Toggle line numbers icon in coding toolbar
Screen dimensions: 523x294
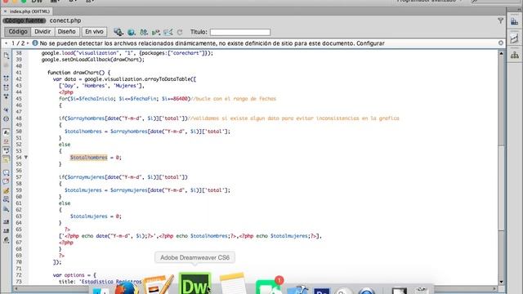coord(6,132)
